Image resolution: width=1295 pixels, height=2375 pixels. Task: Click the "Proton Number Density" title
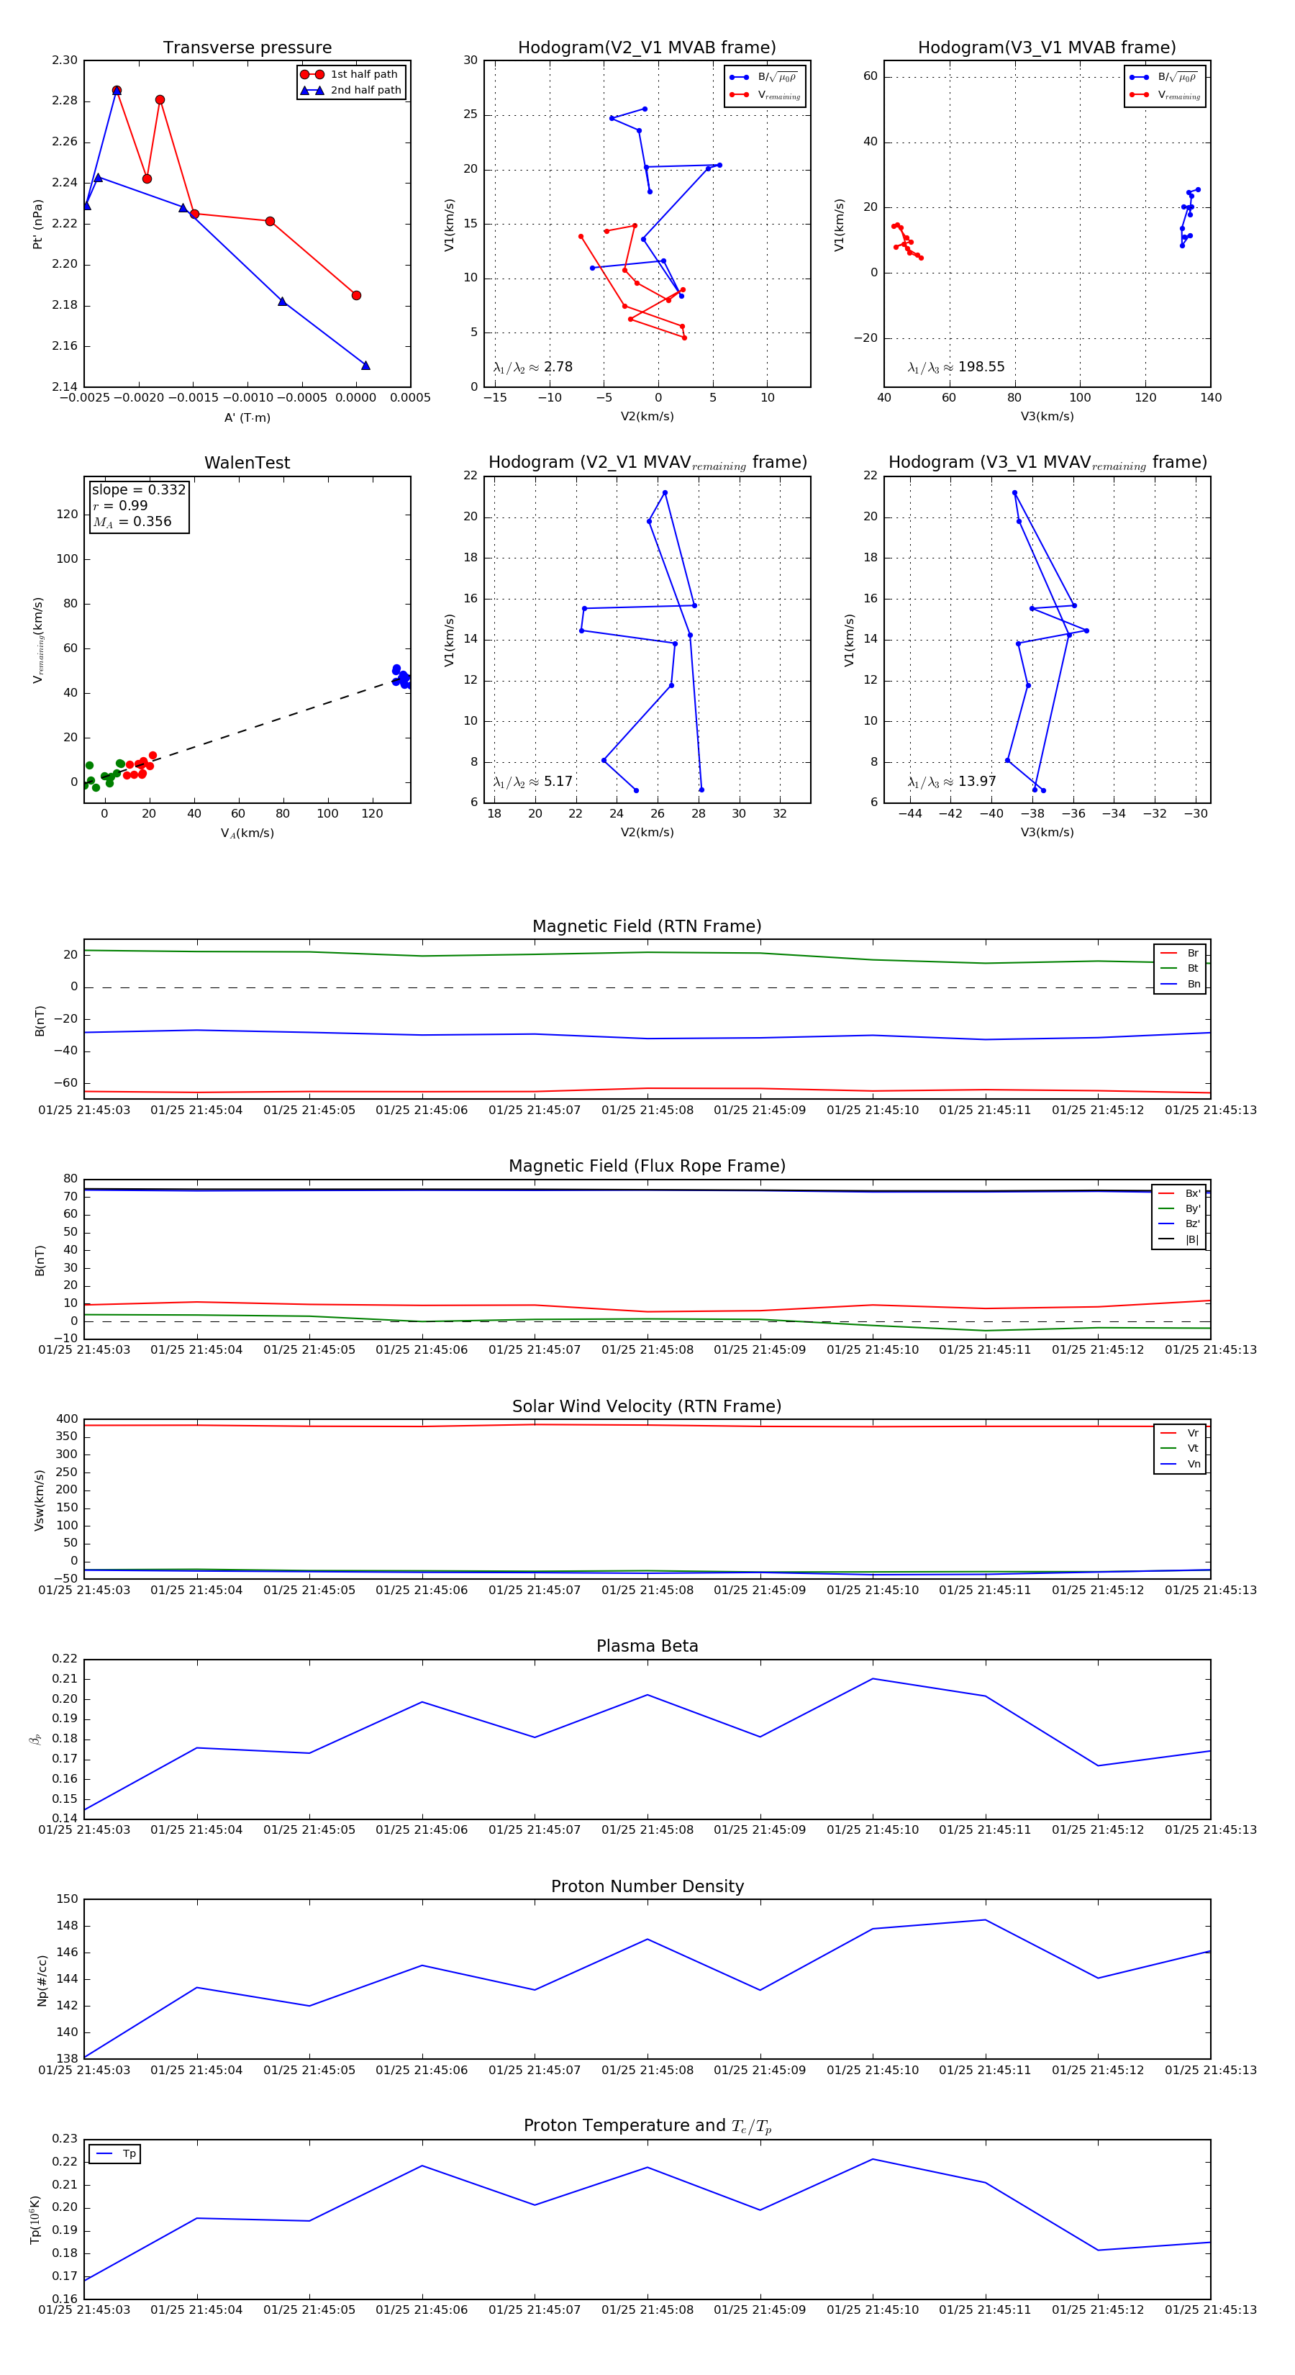pos(647,1886)
